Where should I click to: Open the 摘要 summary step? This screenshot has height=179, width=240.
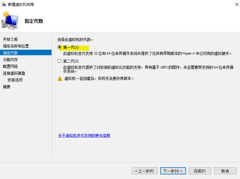[x=7, y=87]
